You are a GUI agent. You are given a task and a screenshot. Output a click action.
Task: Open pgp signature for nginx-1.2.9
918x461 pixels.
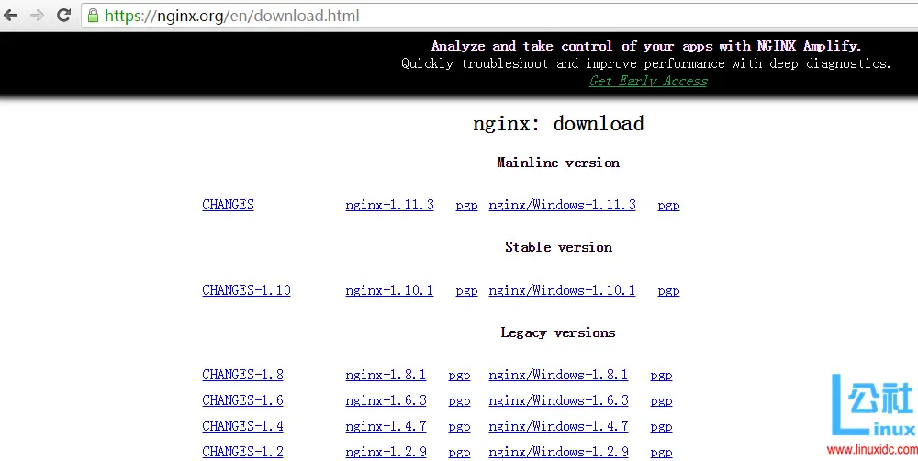point(459,453)
